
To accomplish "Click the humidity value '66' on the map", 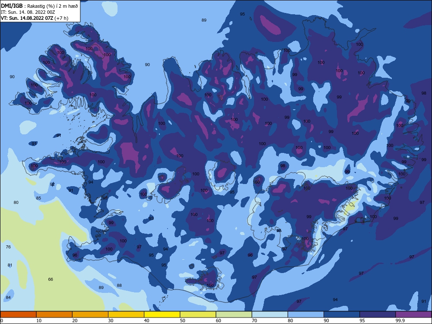I will 51,280.
